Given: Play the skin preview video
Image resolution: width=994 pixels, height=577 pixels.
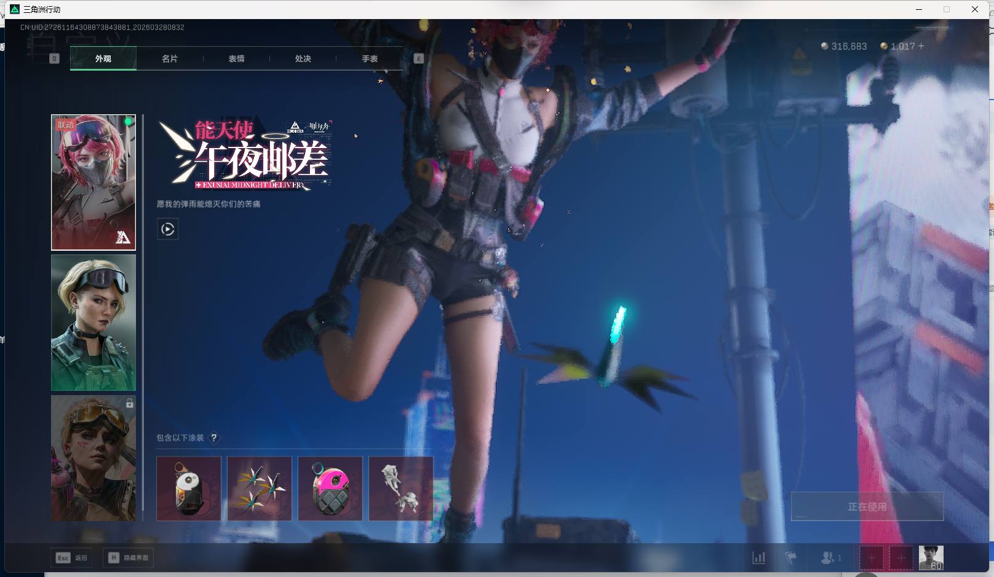Looking at the screenshot, I should click(x=168, y=229).
